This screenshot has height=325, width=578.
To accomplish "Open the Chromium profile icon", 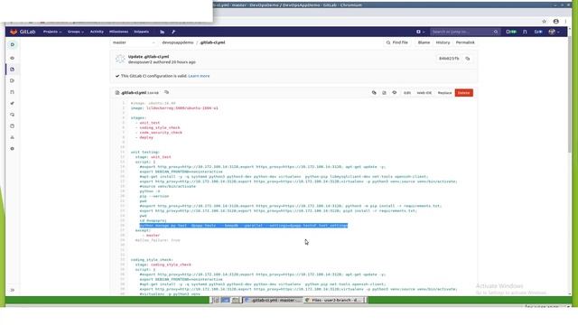I will tap(556, 22).
